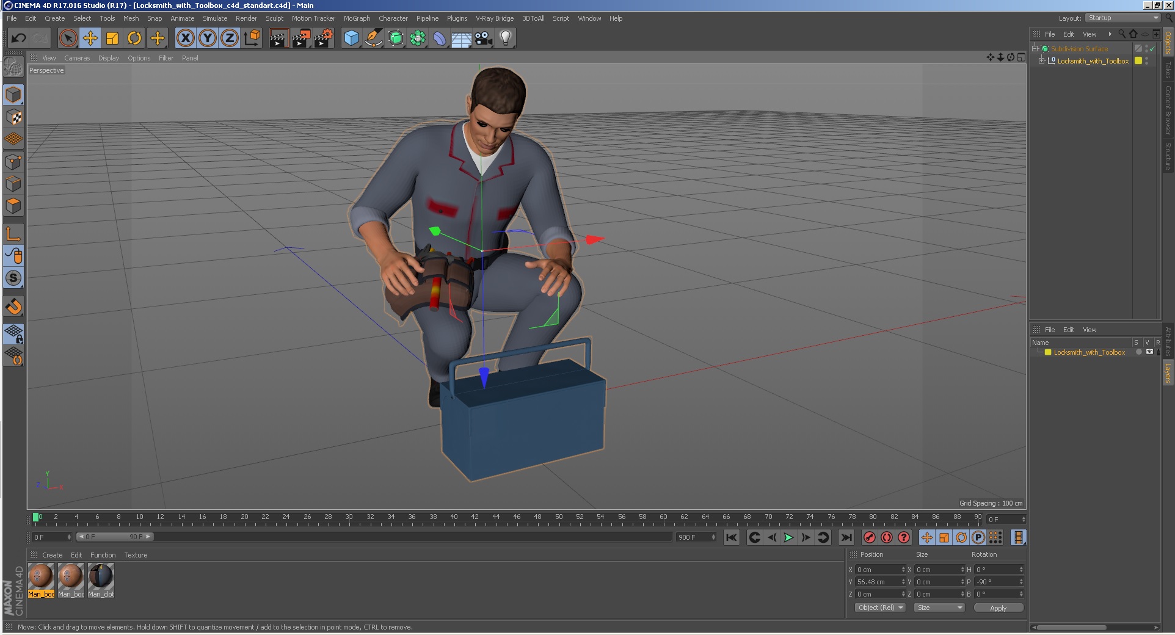Select the Live Selection tool
Image resolution: width=1175 pixels, height=635 pixels.
[68, 38]
